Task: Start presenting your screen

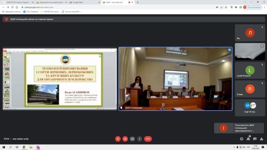Action: 132,139
